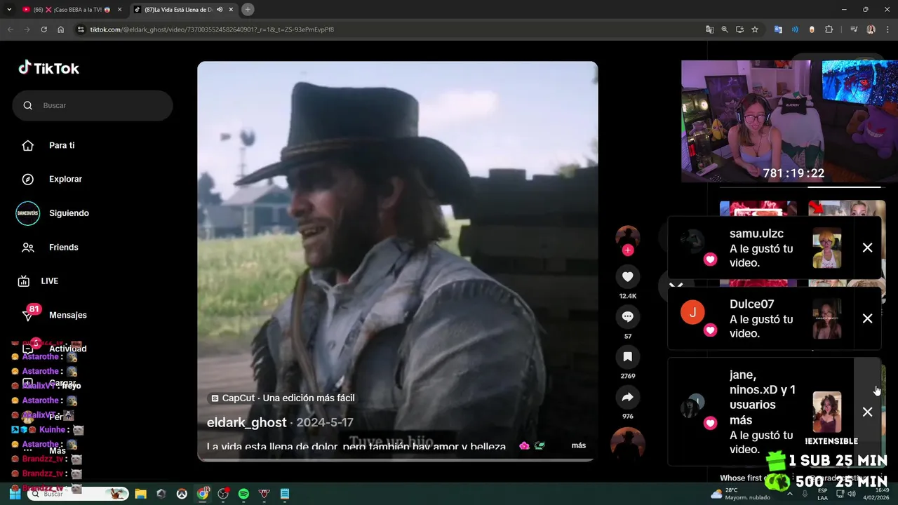
Task: View site information icon in address bar
Action: [81, 29]
